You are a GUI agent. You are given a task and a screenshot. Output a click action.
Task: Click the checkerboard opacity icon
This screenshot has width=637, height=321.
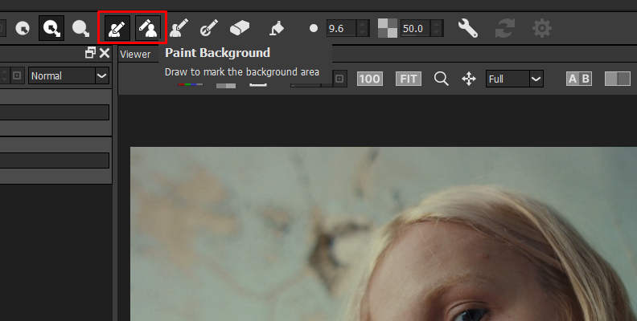click(x=387, y=28)
